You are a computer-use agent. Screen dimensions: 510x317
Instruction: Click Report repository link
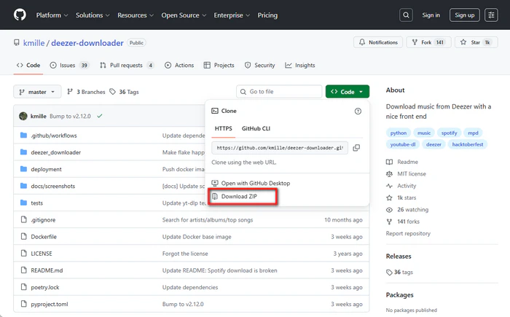click(408, 233)
